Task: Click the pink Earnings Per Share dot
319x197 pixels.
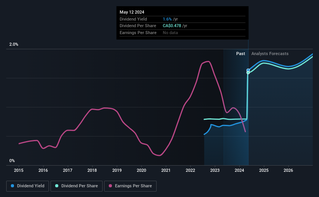Action: pos(110,186)
